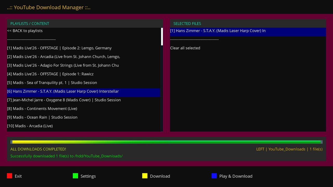333x187 pixels.
Task: Click the 'Play & Download' footer label
Action: (236, 176)
